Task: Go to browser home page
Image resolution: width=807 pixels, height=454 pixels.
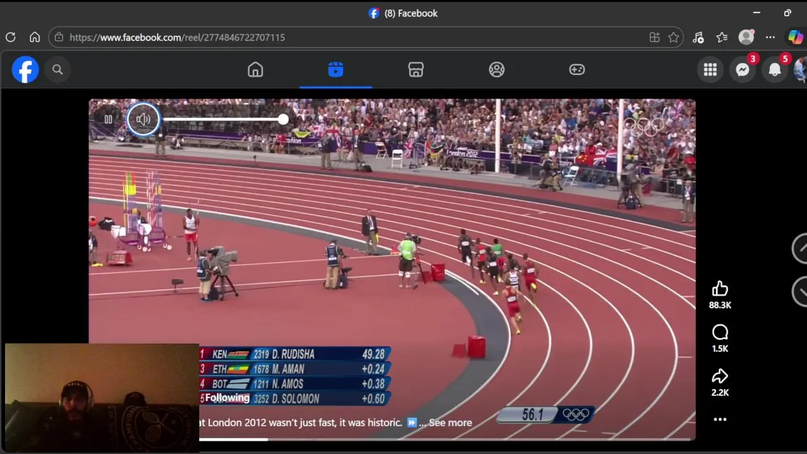Action: tap(35, 37)
